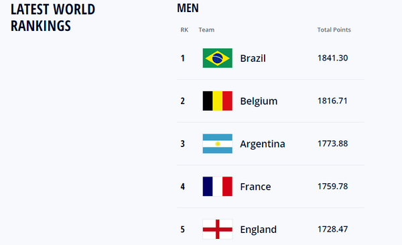Click France's 1759.78 points value
This screenshot has height=245, width=402.
[333, 187]
